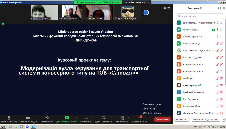Screen dimensions: 226x129
Task: Open Безопасность security options
Action: (47, 119)
